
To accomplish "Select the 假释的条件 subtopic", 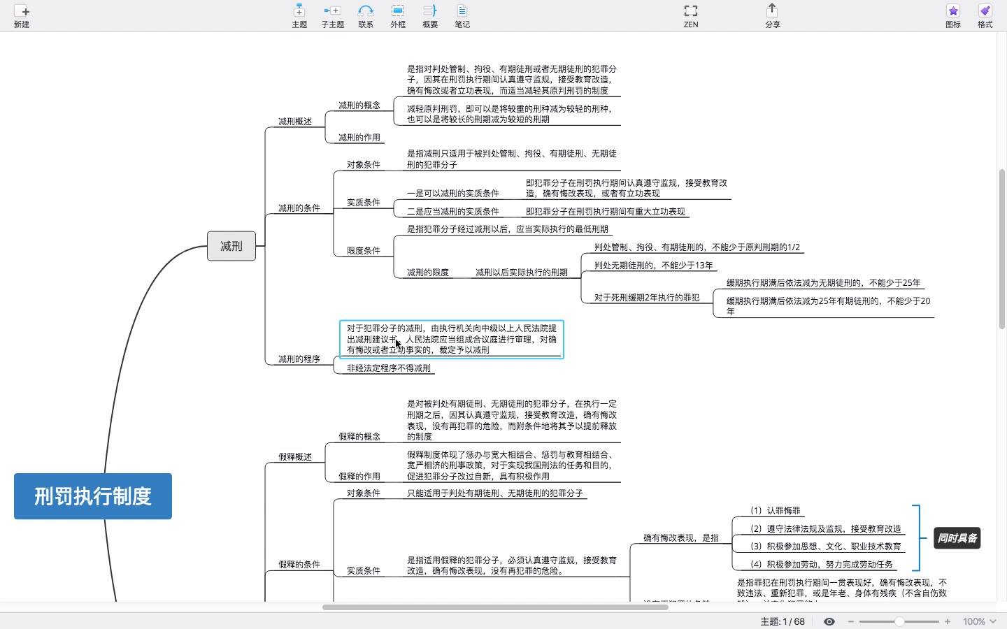I will click(x=299, y=565).
